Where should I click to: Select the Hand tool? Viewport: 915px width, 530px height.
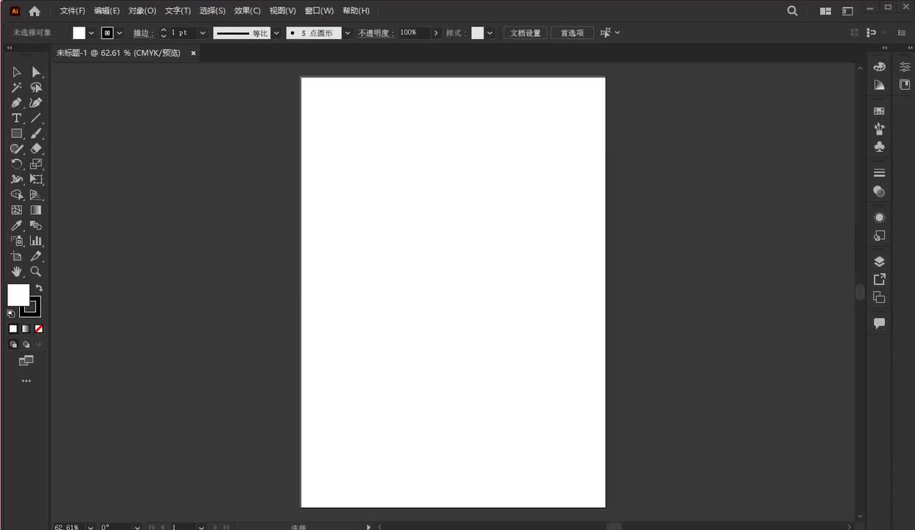tap(16, 272)
